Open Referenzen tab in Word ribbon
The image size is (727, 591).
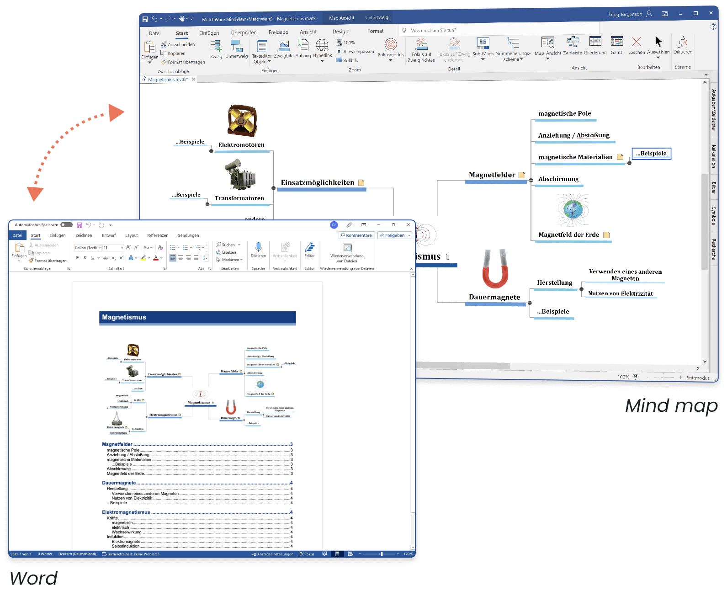pyautogui.click(x=158, y=235)
